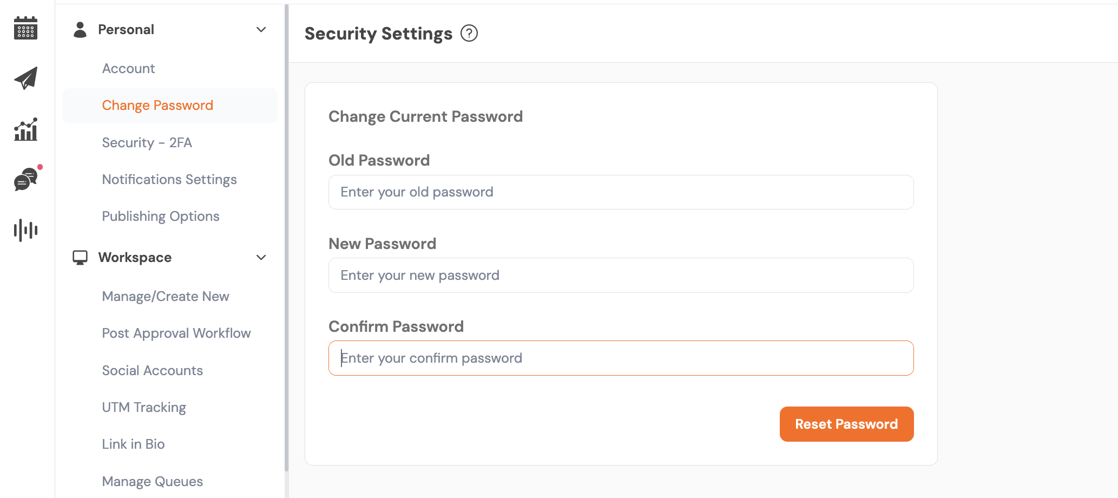The image size is (1118, 498).
Task: Focus the Old Password field
Action: point(621,192)
